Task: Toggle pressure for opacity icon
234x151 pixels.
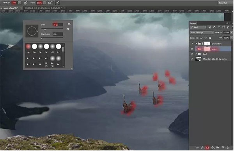Action: click(25, 3)
